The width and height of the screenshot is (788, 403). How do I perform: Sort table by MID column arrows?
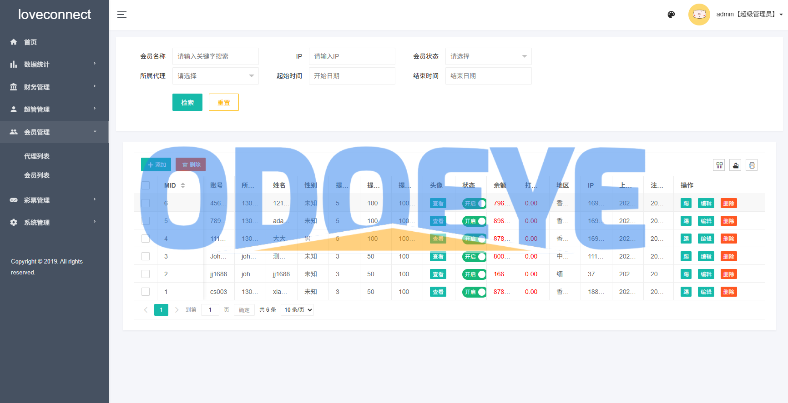[x=183, y=185]
